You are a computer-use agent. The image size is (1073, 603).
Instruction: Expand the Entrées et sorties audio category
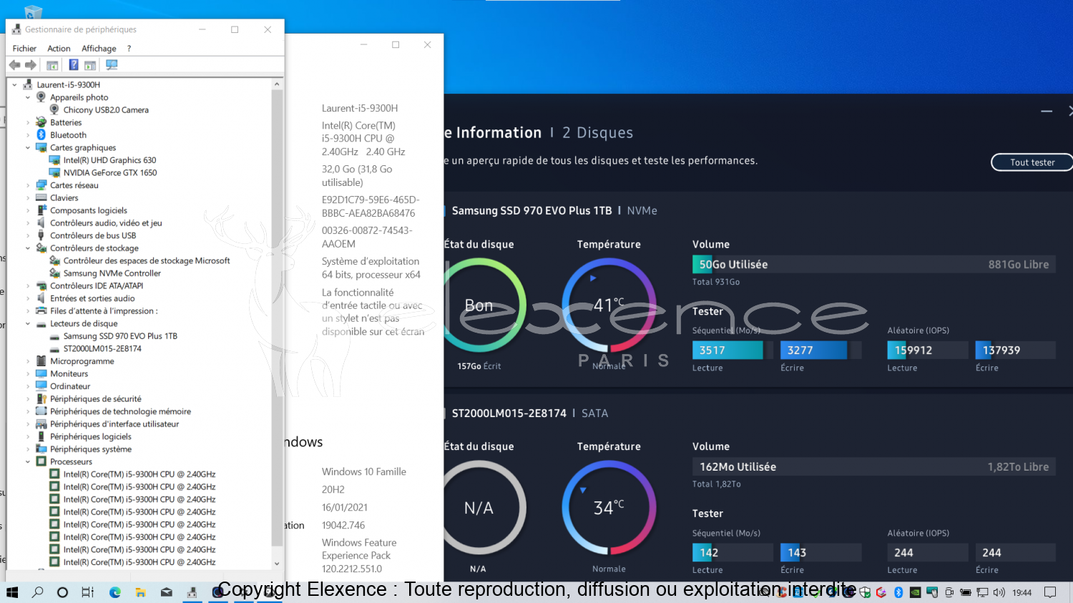coord(28,298)
